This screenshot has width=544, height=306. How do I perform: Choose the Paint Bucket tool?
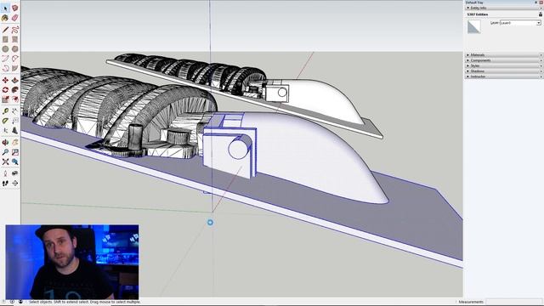(x=5, y=18)
